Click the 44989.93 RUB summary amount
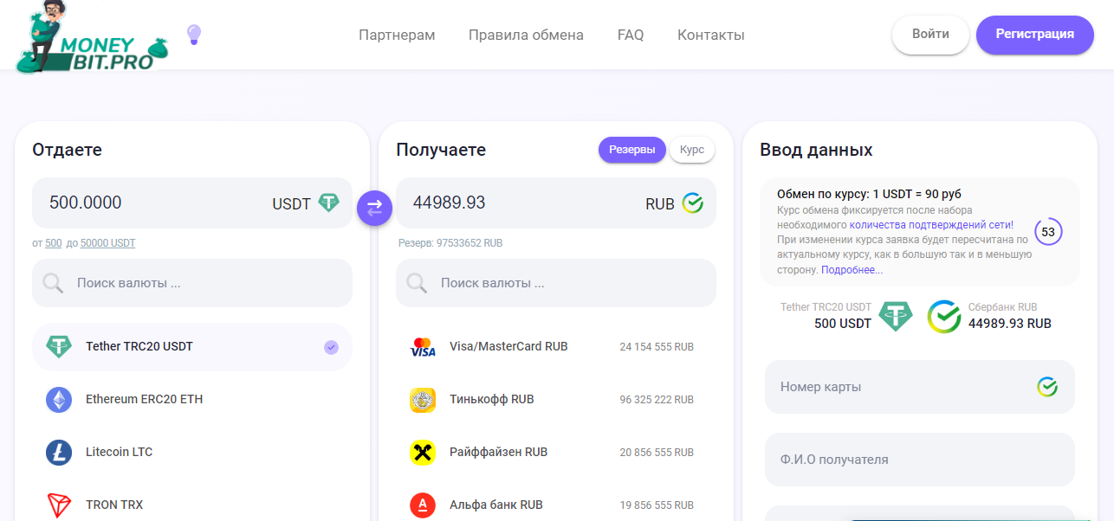 click(x=1010, y=324)
